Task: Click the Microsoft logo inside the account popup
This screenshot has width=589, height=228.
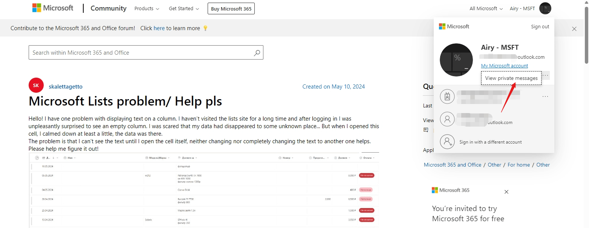Action: [x=454, y=26]
